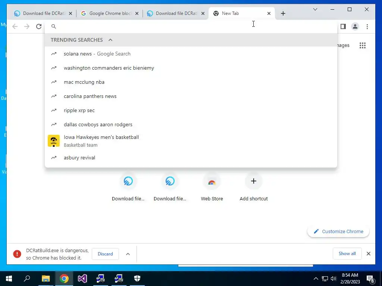Open the second Download file shortcut
The height and width of the screenshot is (286, 382).
click(170, 187)
